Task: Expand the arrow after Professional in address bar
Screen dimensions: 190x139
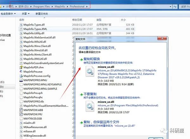Action: [x=87, y=6]
